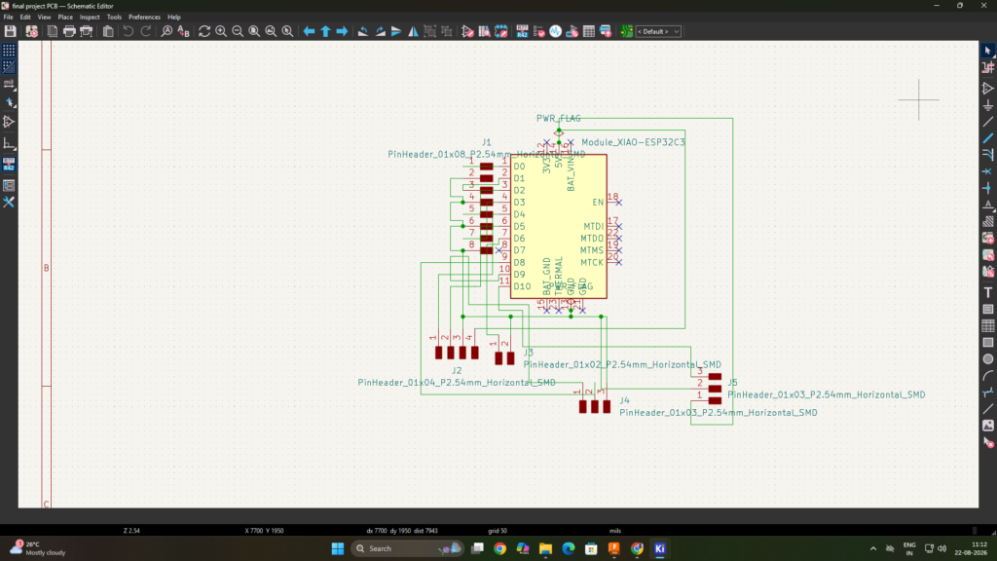997x561 pixels.
Task: Open symbol fields table editor
Action: click(589, 31)
